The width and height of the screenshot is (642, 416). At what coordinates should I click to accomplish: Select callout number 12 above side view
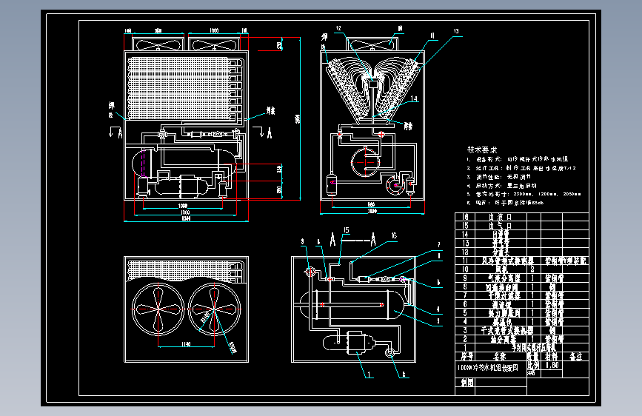click(338, 28)
